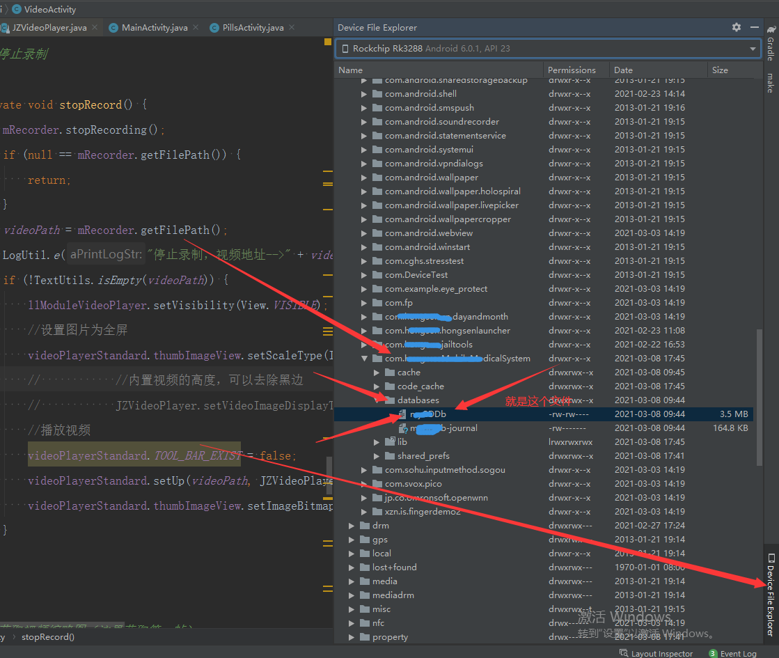Hide the Device File Explorer panel
The height and width of the screenshot is (658, 779).
tap(753, 27)
